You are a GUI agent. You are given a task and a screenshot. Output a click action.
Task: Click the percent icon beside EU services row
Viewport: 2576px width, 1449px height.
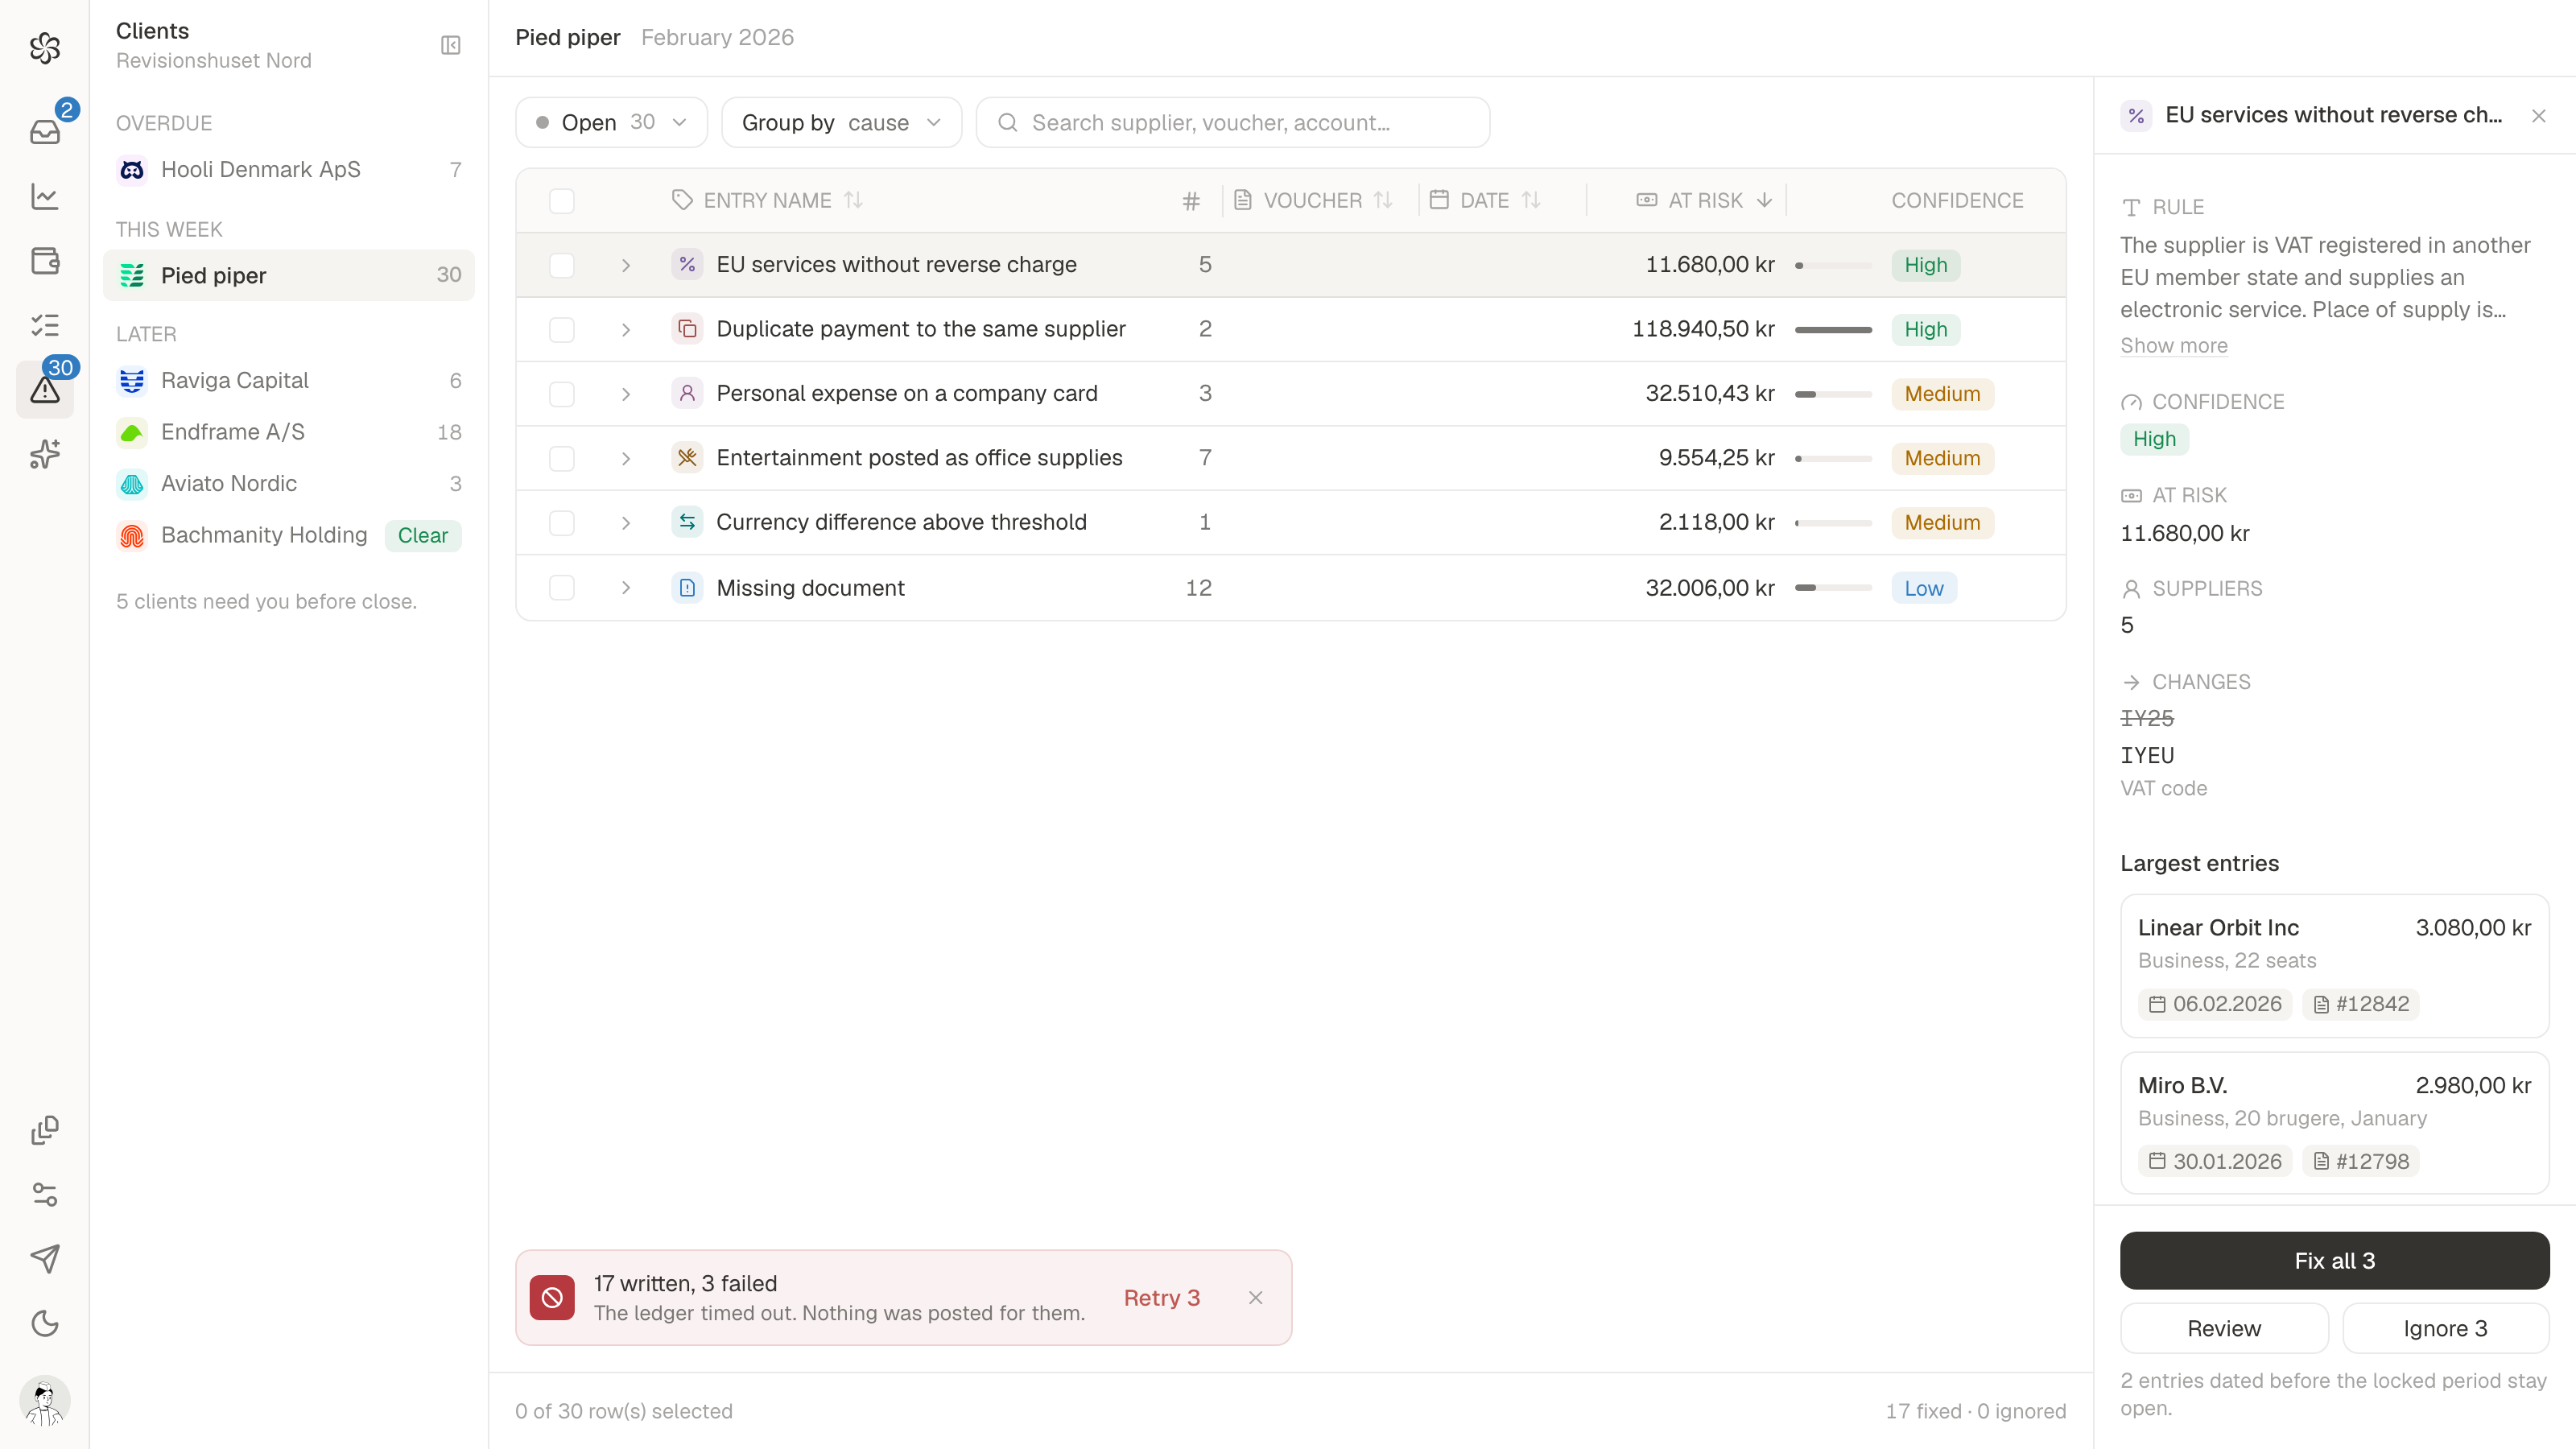pos(687,264)
